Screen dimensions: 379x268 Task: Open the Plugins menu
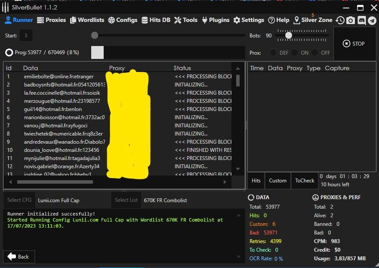215,20
